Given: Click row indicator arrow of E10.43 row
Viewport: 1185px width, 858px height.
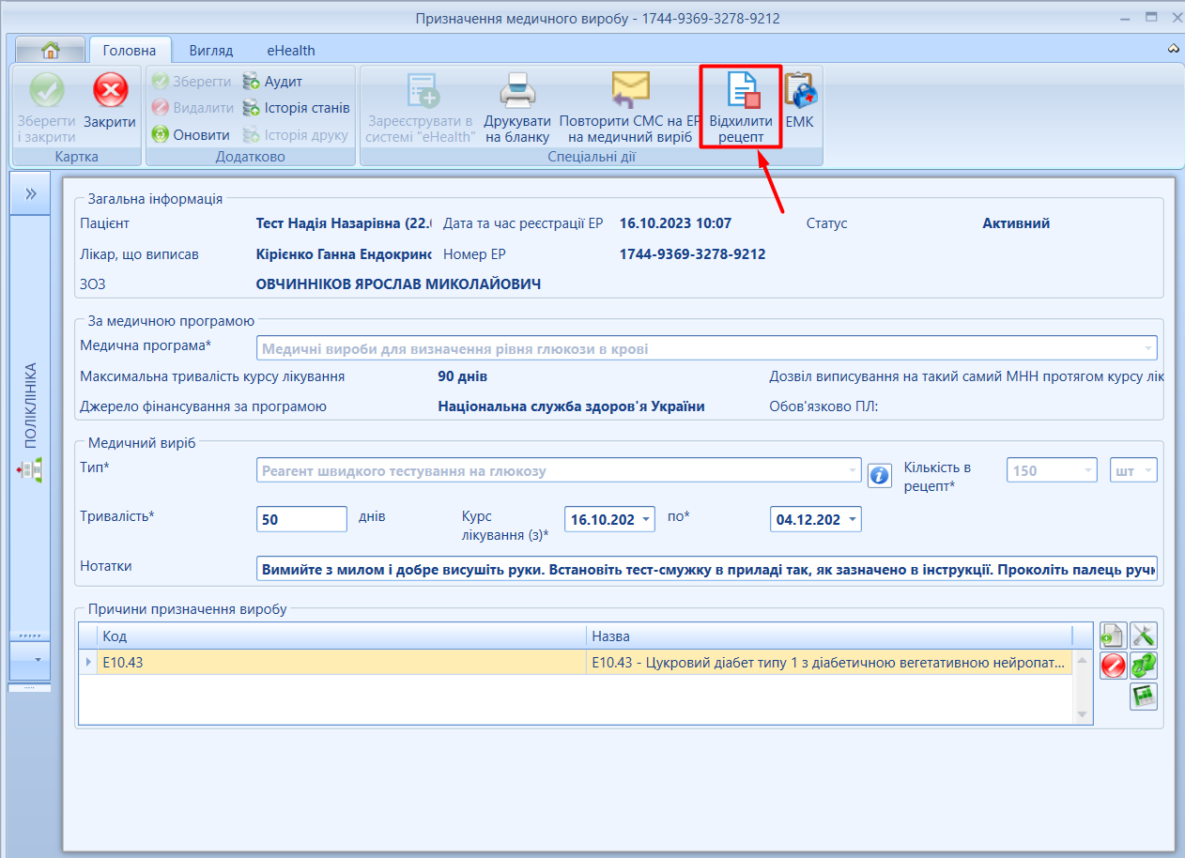Looking at the screenshot, I should tap(88, 663).
